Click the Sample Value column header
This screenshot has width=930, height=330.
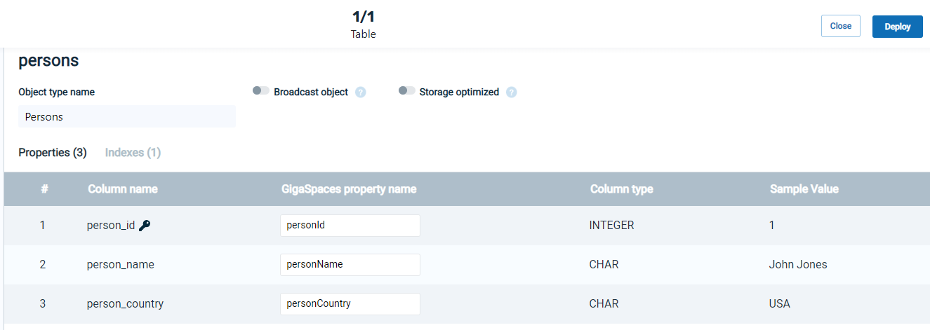(804, 189)
